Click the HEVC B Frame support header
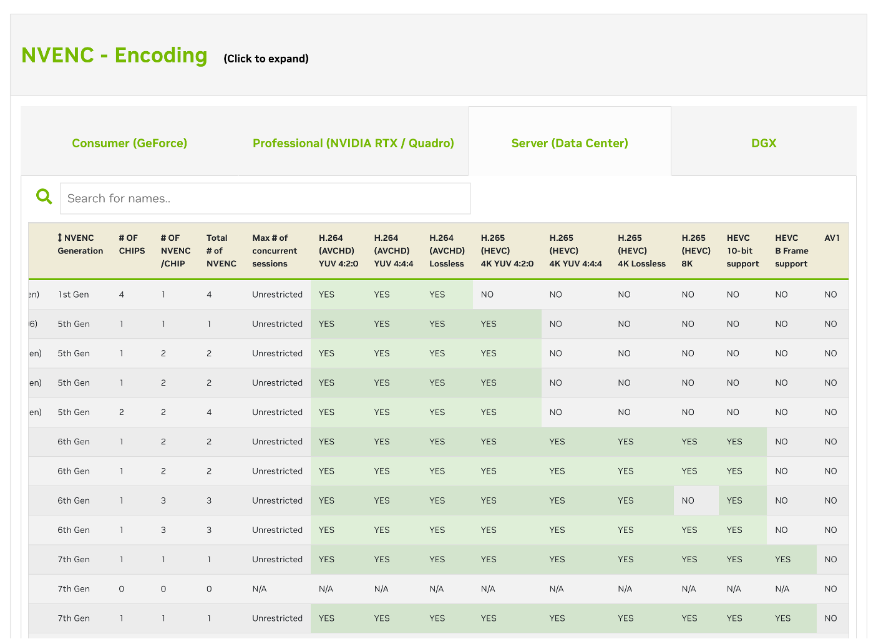The height and width of the screenshot is (639, 886). pyautogui.click(x=791, y=251)
